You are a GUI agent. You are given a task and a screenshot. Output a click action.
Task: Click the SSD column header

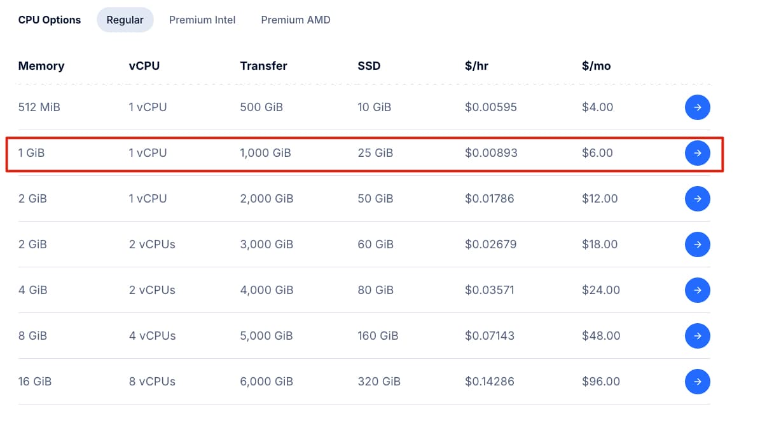coord(369,65)
